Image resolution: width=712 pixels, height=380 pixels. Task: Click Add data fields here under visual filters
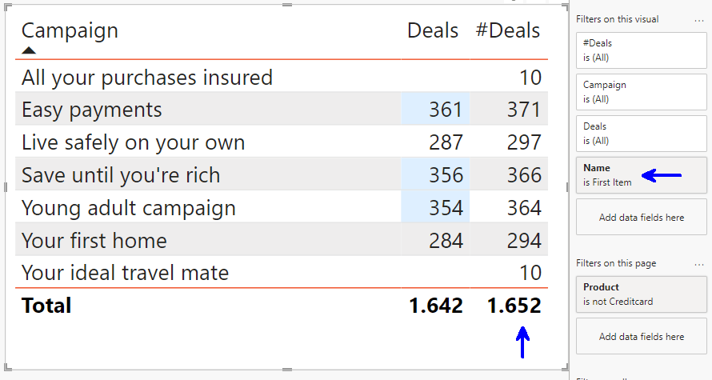point(641,218)
